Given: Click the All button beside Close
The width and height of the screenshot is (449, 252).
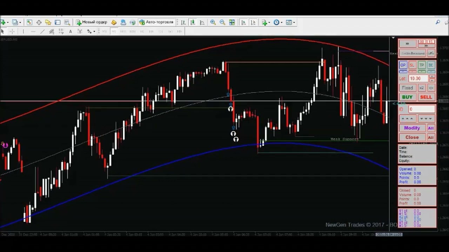Looking at the screenshot, I should coord(431,137).
